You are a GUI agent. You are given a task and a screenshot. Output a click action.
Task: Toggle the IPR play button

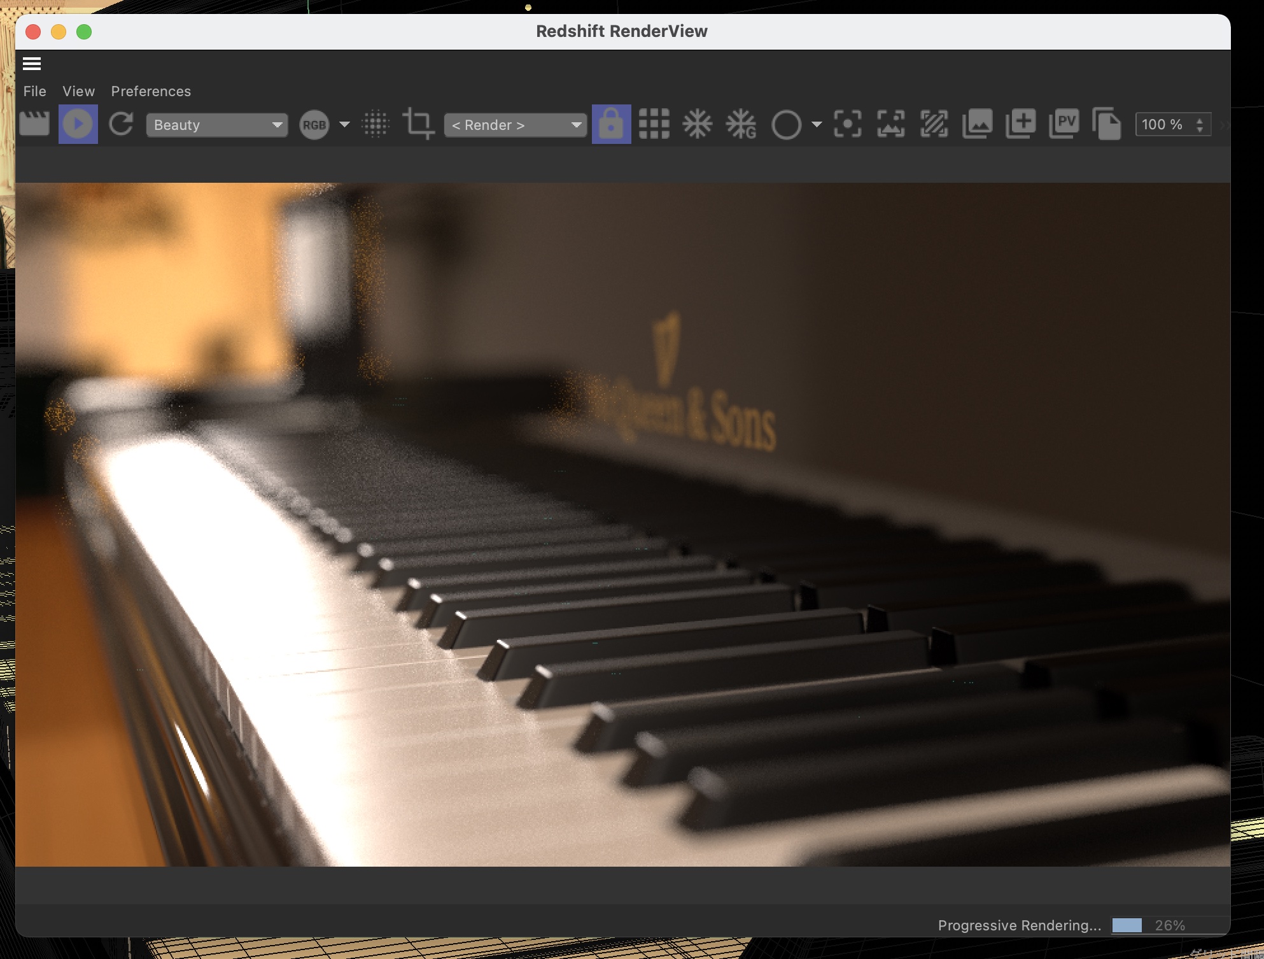[x=78, y=124]
